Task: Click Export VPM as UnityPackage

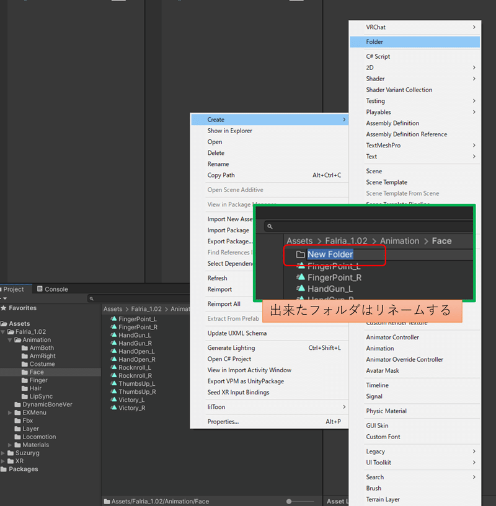Action: 269,381
